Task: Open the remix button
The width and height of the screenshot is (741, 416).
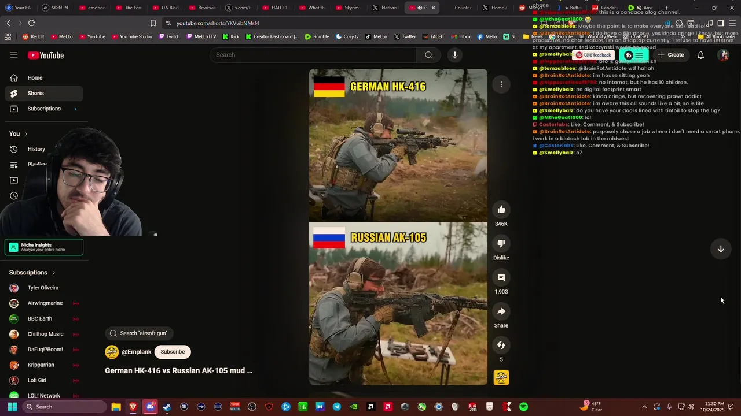Action: (501, 345)
